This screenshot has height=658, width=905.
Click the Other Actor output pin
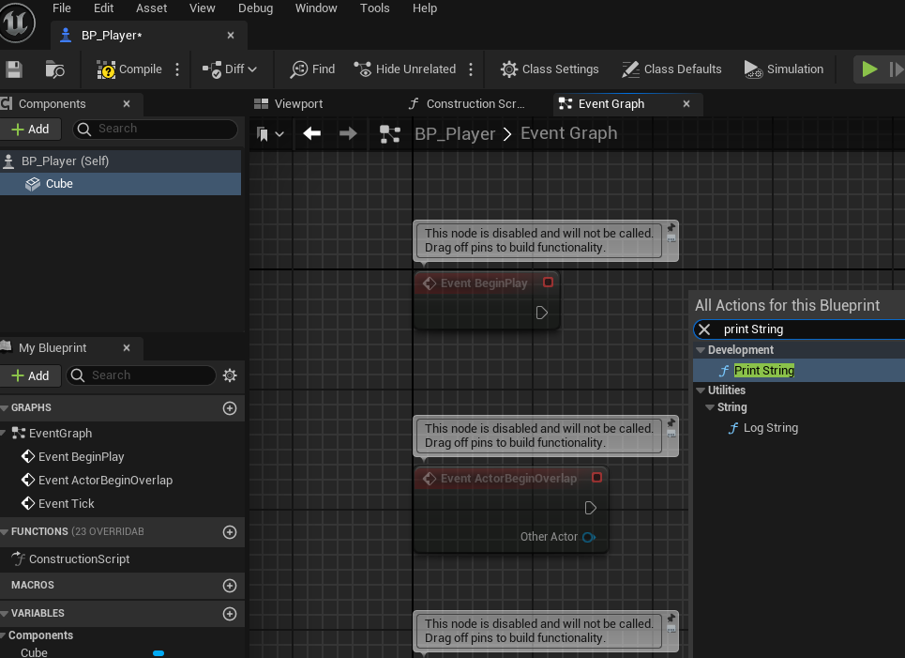click(589, 537)
